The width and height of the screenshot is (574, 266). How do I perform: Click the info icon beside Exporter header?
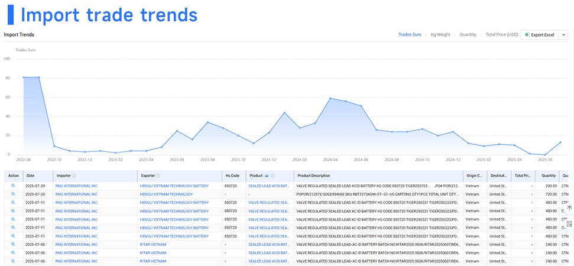158,176
